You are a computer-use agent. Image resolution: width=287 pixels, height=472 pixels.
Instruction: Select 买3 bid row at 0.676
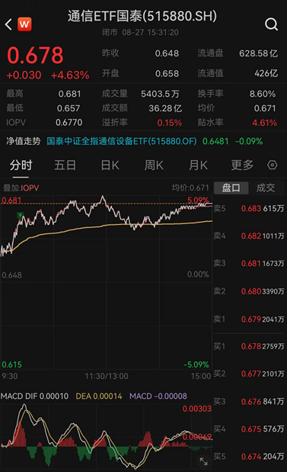click(x=249, y=401)
